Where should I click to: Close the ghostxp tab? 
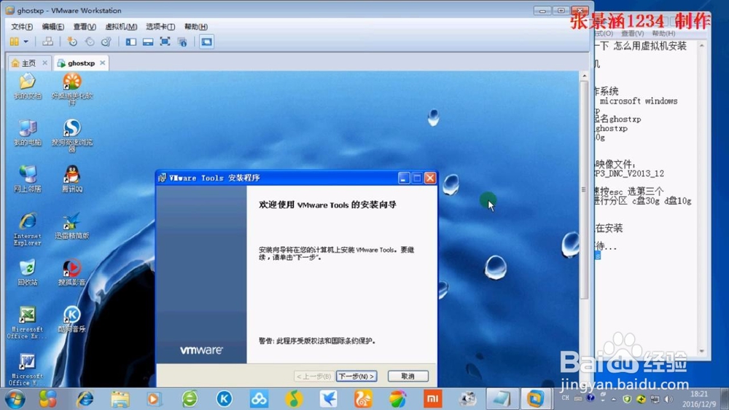coord(102,63)
